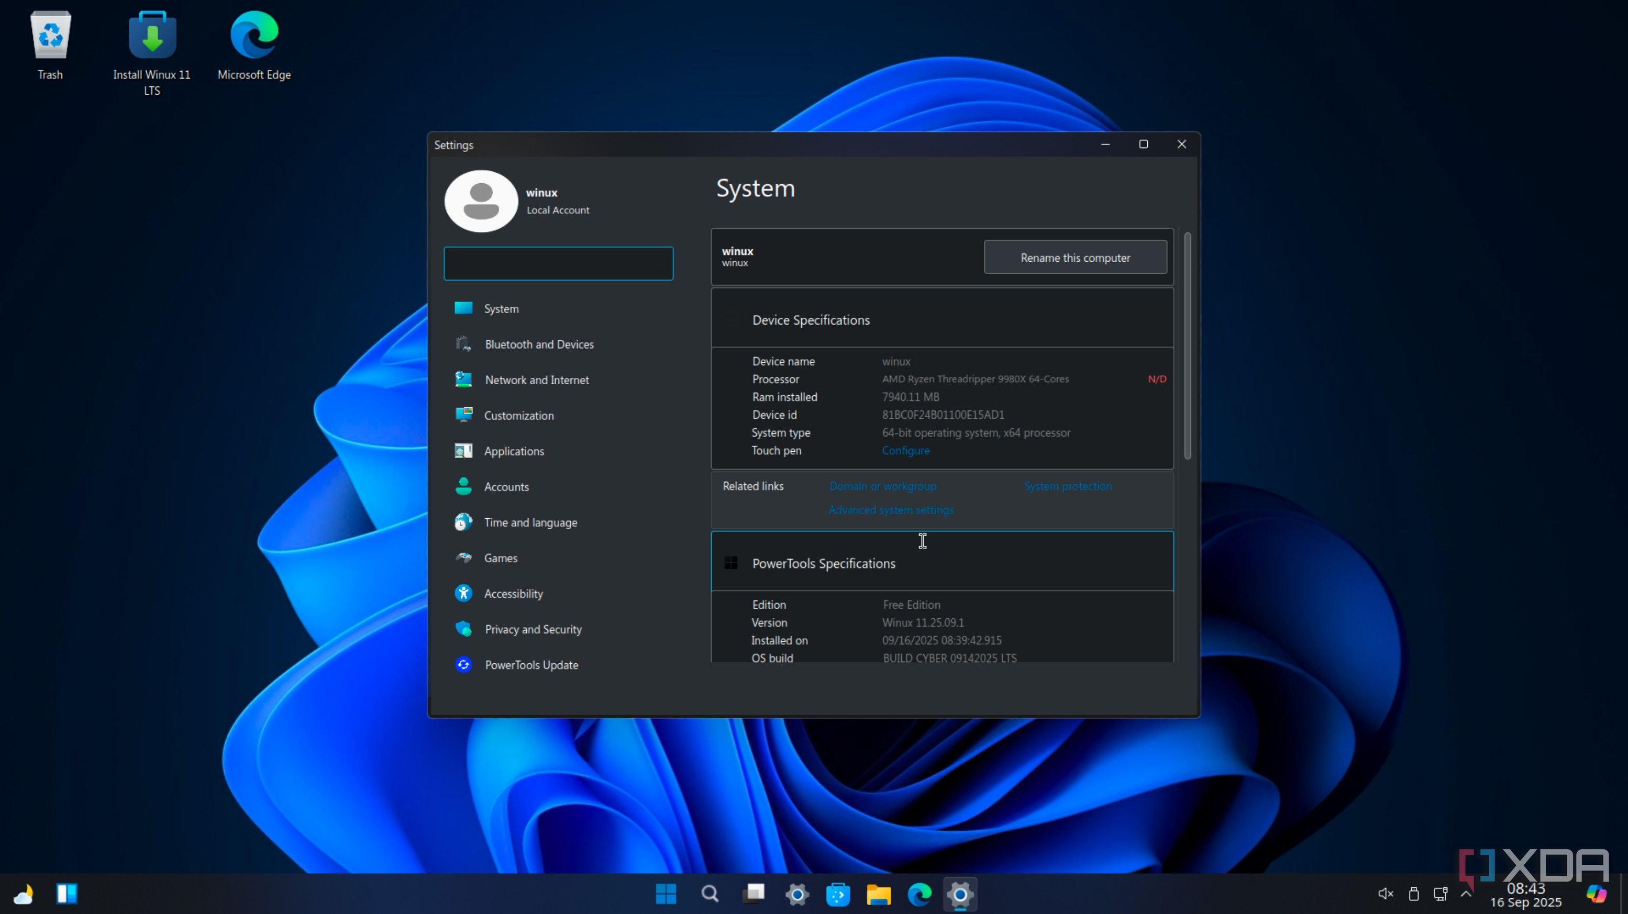1628x914 pixels.
Task: Open File Explorer folder on taskbar
Action: point(879,894)
